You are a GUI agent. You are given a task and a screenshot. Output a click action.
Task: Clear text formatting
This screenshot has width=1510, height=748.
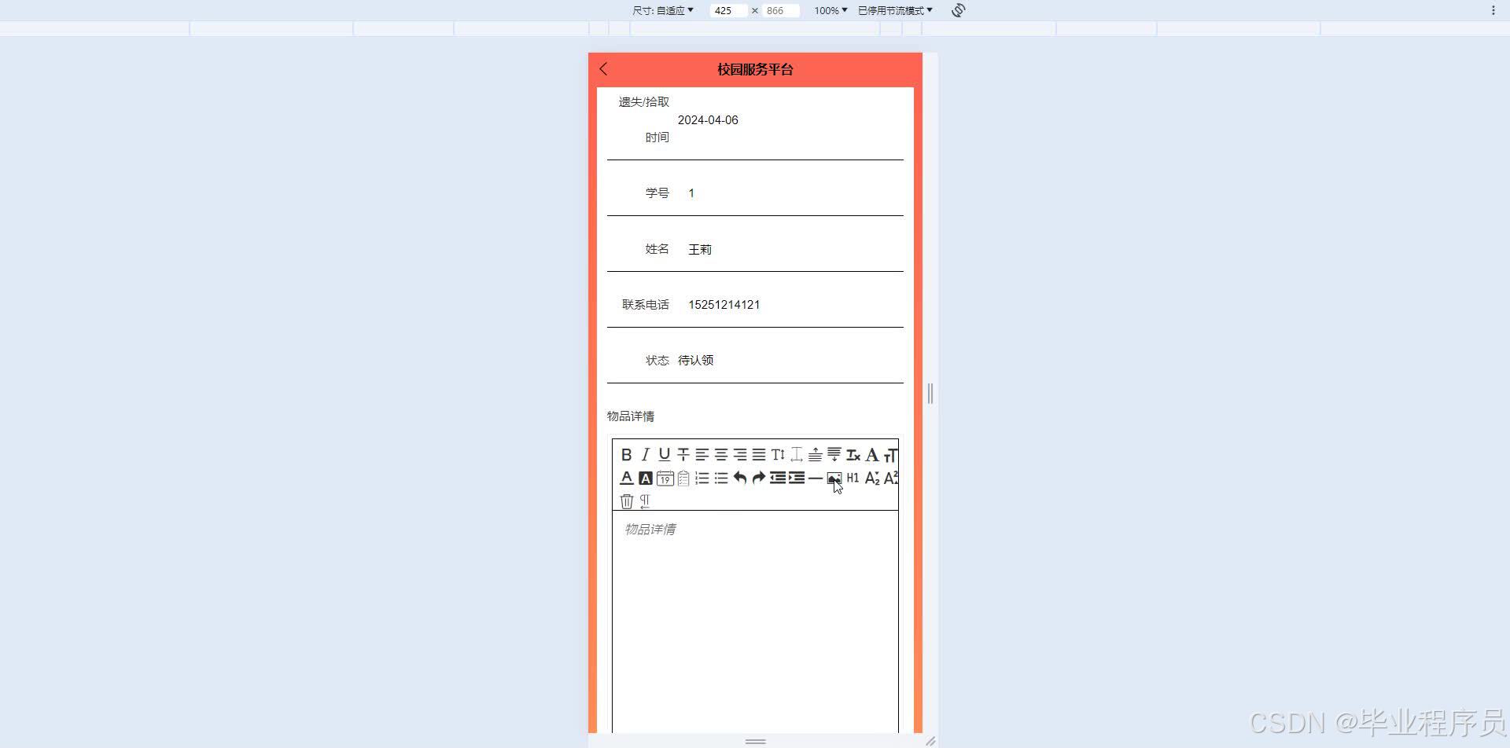853,455
